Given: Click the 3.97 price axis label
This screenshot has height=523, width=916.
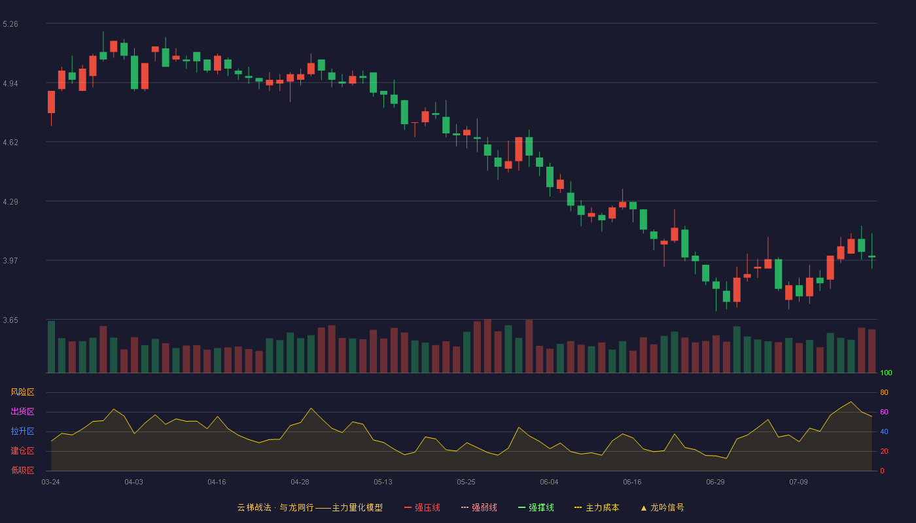Looking at the screenshot, I should click(10, 261).
